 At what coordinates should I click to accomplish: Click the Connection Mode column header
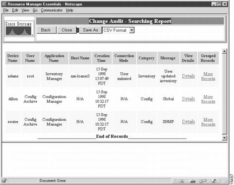click(124, 58)
